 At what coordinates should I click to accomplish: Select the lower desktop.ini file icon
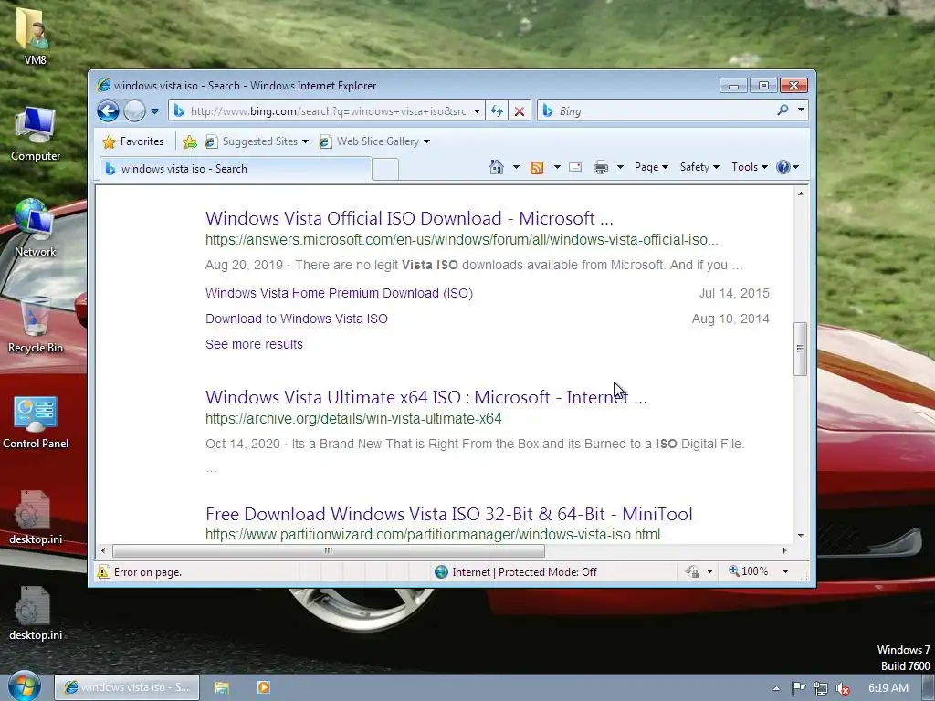[x=36, y=613]
